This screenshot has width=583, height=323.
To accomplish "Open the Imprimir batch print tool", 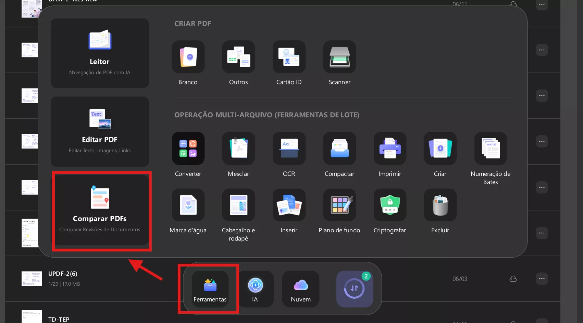I will (390, 148).
